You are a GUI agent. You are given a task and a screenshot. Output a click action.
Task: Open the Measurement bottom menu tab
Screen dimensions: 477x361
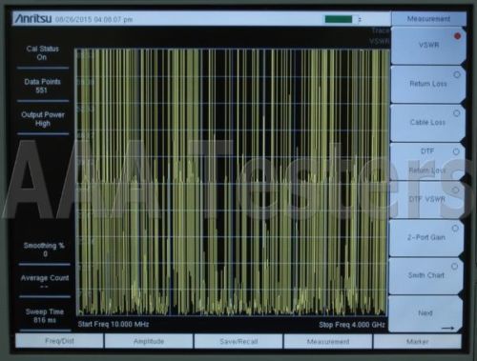tap(328, 342)
